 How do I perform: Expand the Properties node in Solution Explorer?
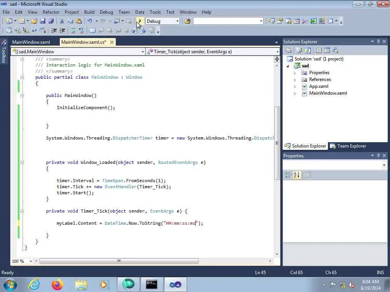click(x=295, y=73)
